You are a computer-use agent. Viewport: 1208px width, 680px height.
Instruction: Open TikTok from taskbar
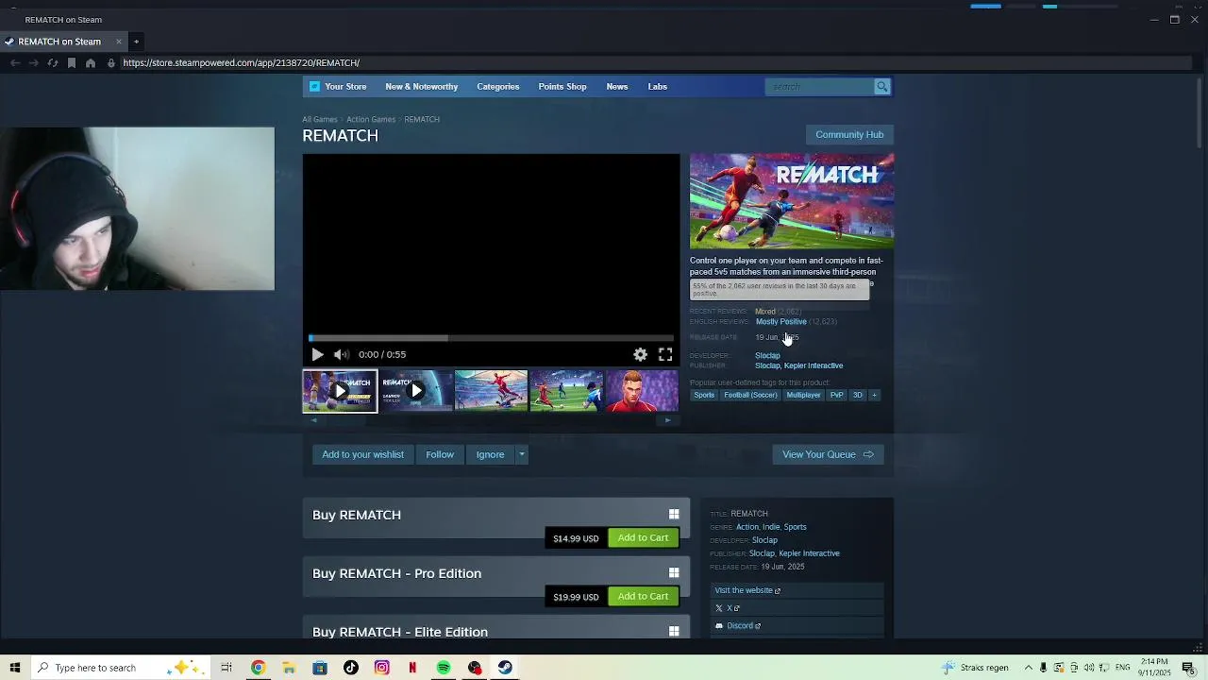pos(351,668)
